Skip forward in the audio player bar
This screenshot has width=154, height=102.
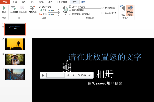pos(73,75)
